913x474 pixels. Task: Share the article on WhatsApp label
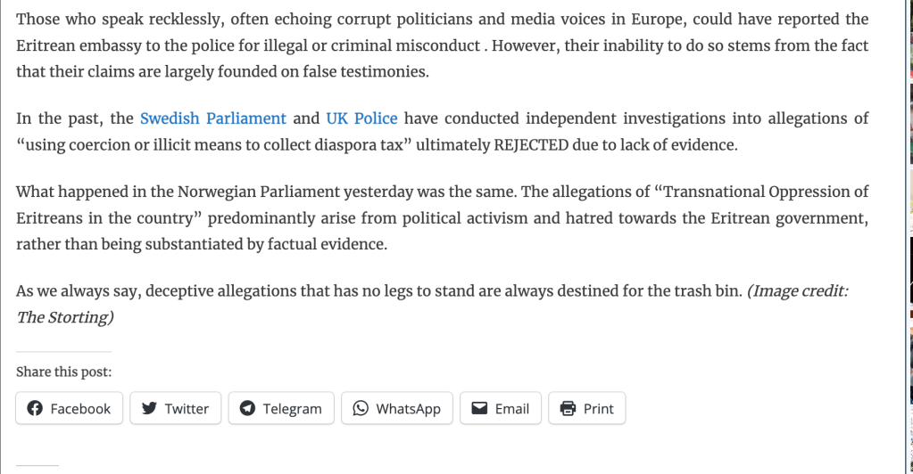coord(408,408)
